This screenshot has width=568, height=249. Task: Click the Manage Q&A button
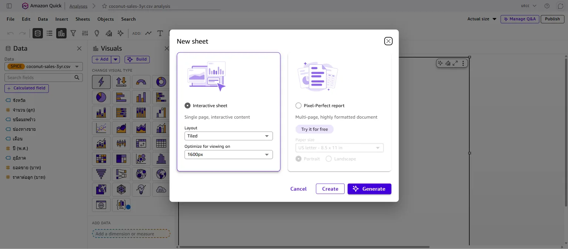coord(520,19)
